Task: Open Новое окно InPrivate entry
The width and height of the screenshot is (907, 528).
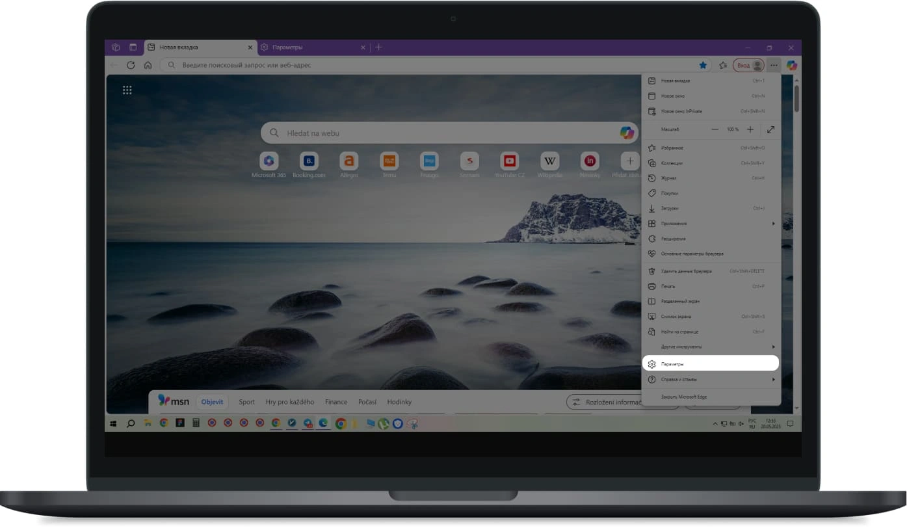Action: (x=710, y=111)
